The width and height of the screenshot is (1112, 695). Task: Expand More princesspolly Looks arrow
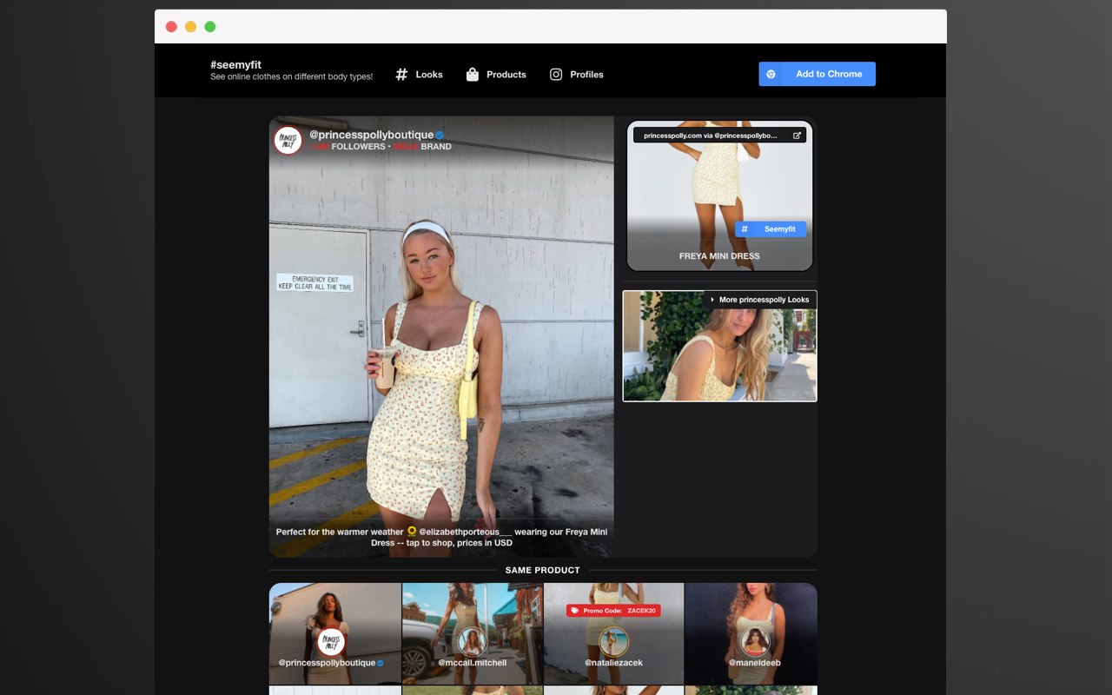(712, 300)
